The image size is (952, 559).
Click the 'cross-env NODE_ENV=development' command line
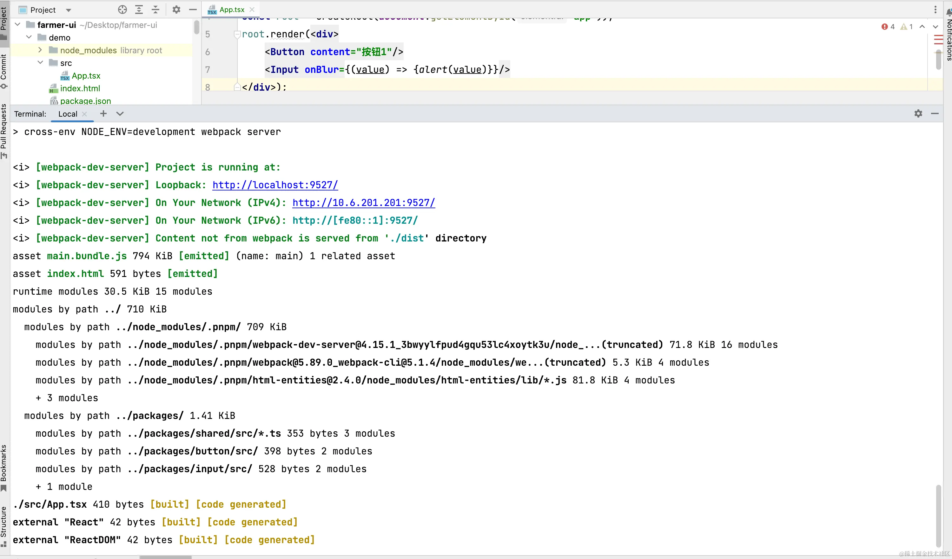pyautogui.click(x=147, y=132)
